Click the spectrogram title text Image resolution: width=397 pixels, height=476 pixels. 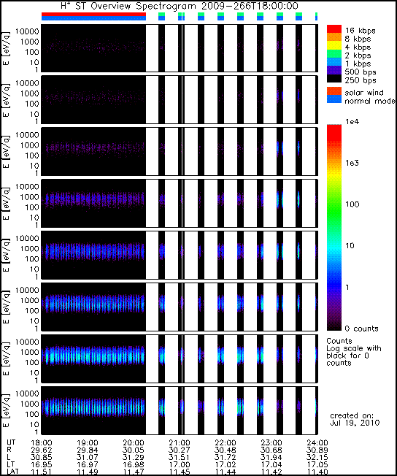180,6
